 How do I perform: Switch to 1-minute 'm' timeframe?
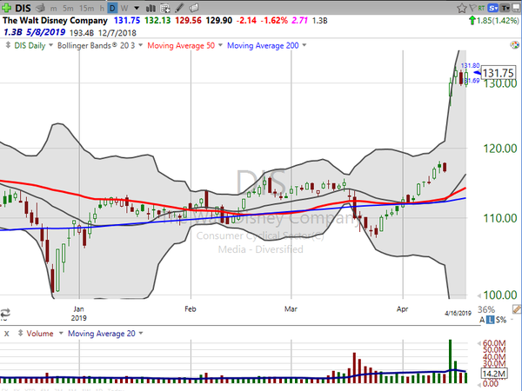coord(53,8)
